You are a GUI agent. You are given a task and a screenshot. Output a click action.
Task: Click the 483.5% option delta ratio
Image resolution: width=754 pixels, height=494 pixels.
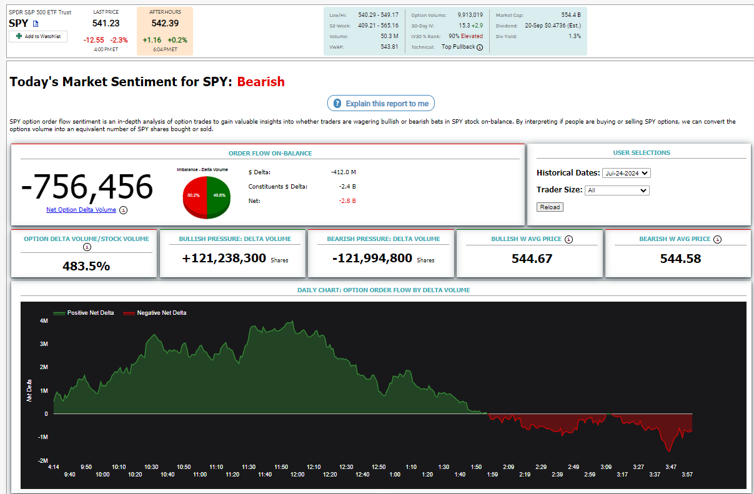[x=86, y=266]
